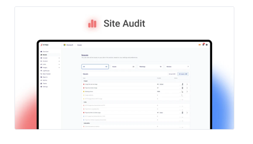Screen dimensions: 253x144
Task: Open the top-right gear settings icon
Action: tap(207, 45)
